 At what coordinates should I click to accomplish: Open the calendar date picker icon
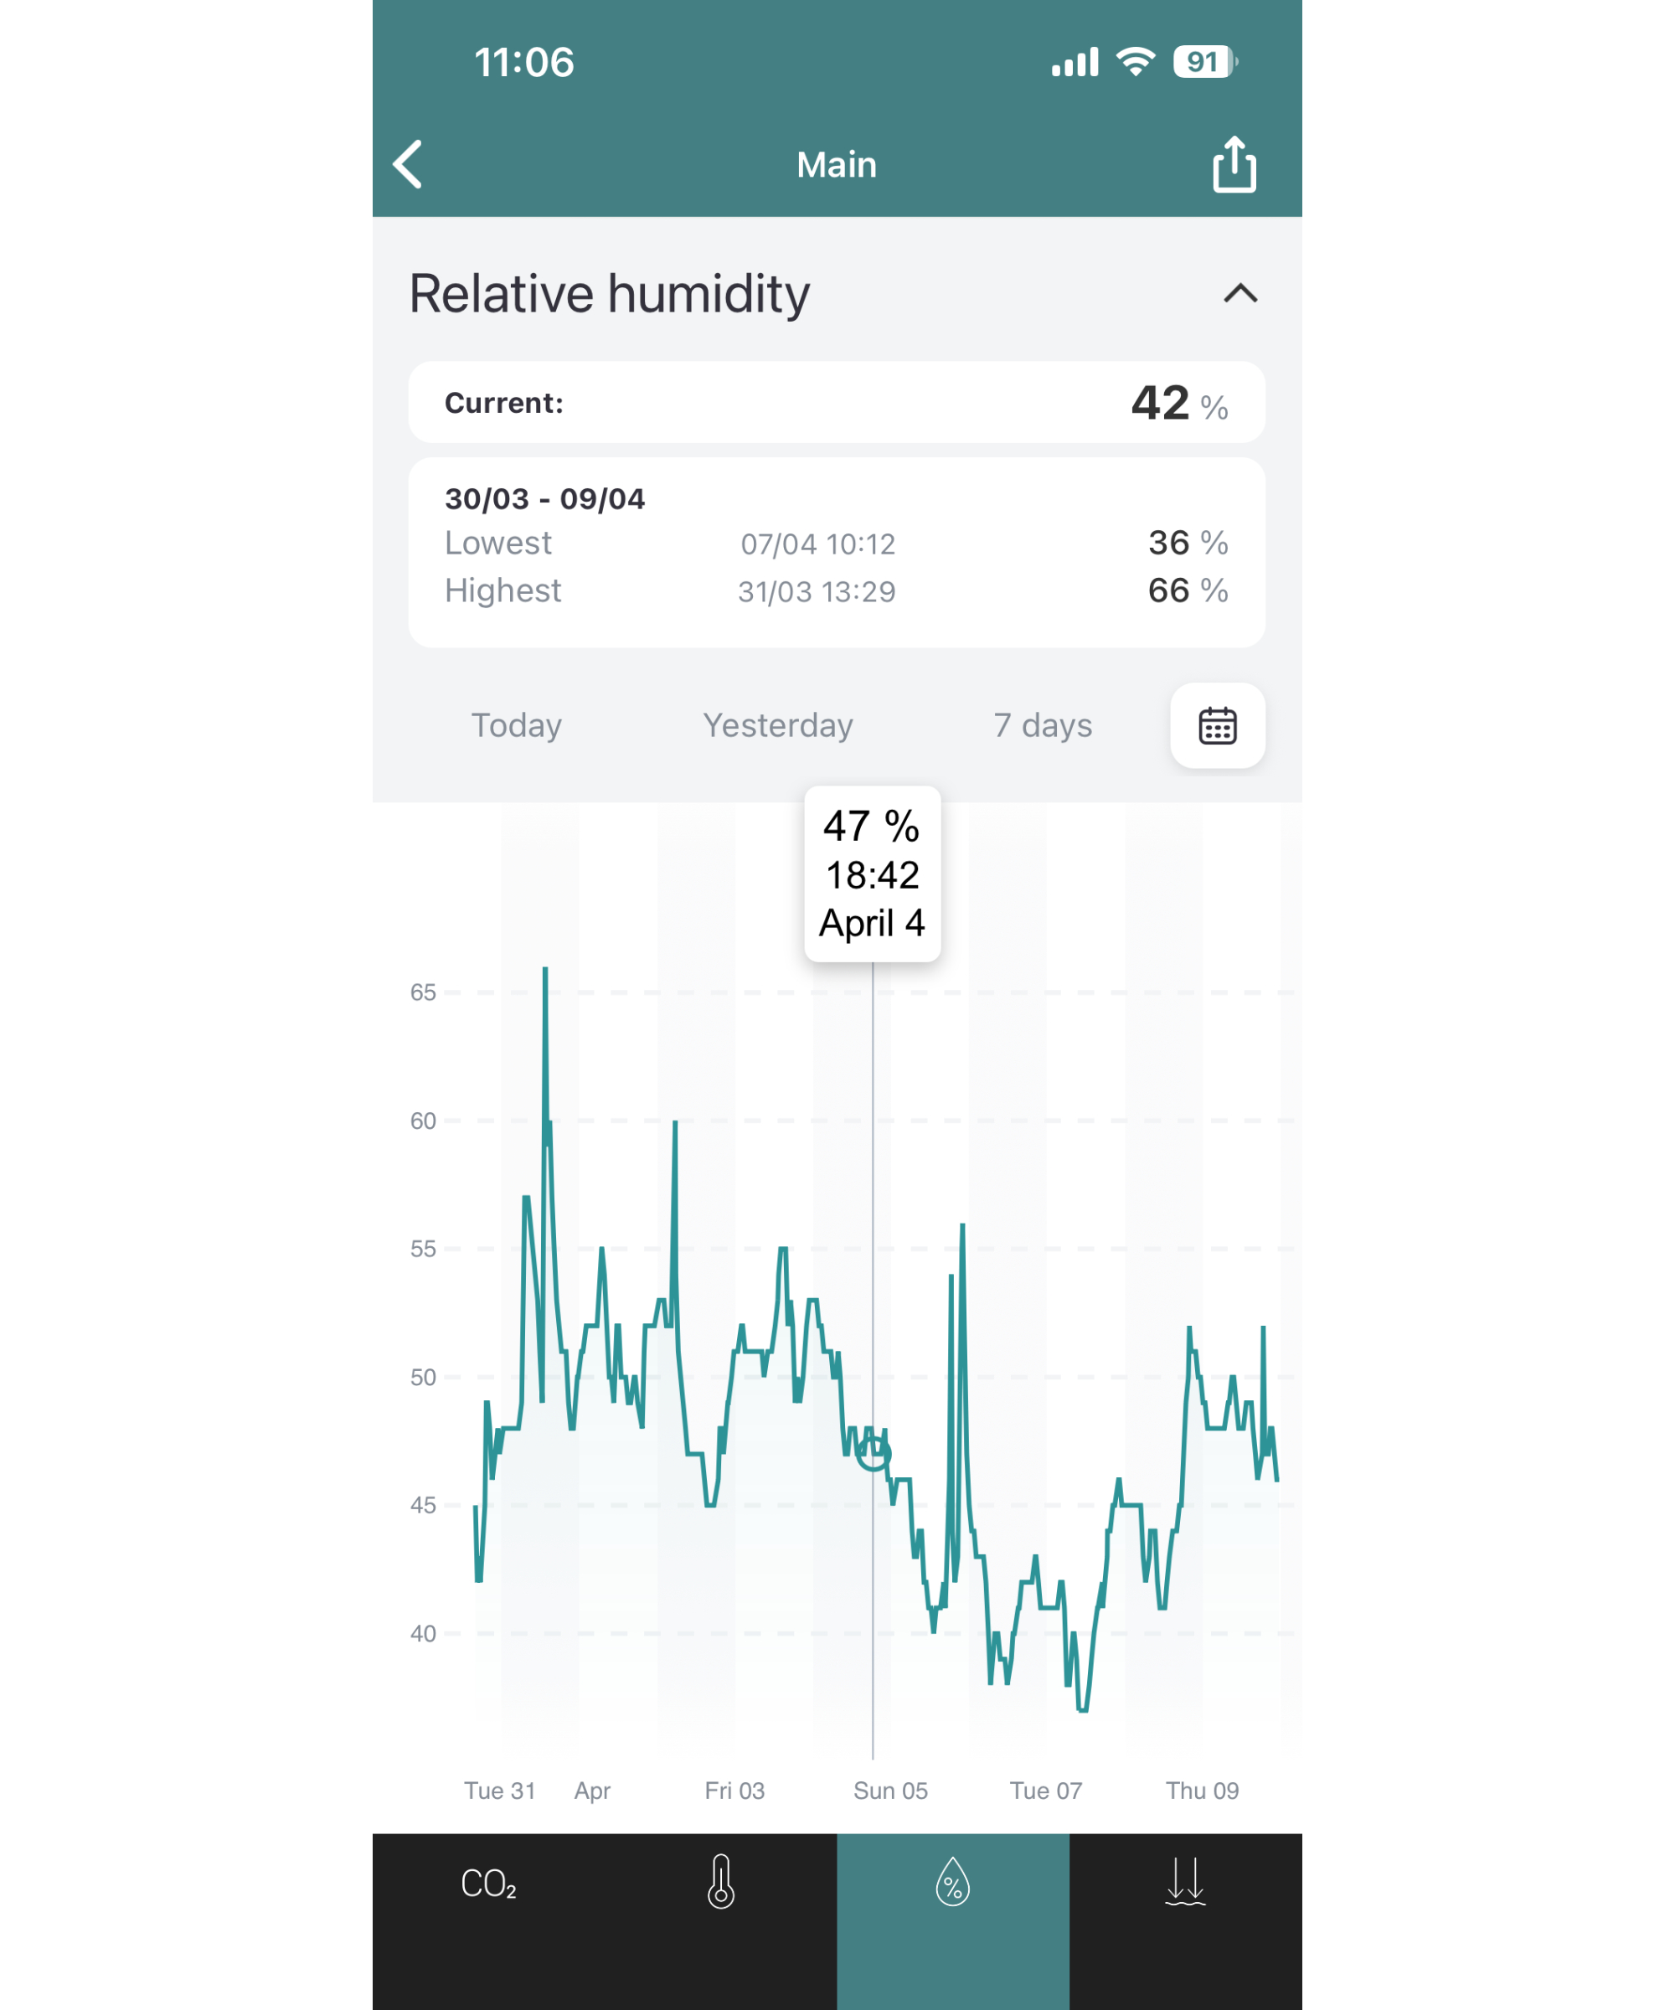[x=1218, y=726]
